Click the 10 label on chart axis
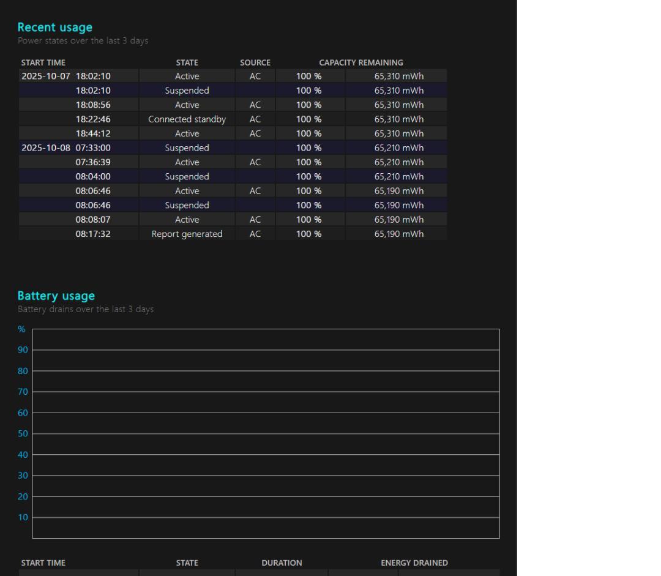The width and height of the screenshot is (661, 576). tap(23, 517)
